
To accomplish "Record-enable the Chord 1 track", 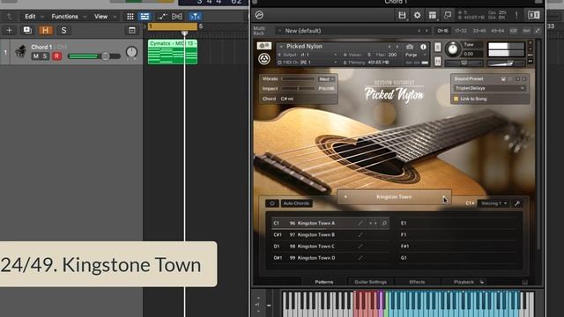I will click(56, 56).
